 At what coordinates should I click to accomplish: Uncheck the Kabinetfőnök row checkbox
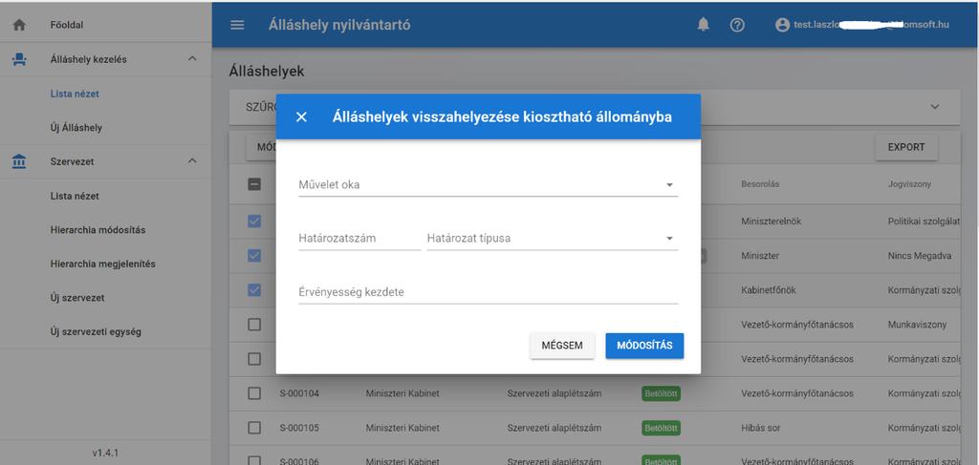(254, 290)
